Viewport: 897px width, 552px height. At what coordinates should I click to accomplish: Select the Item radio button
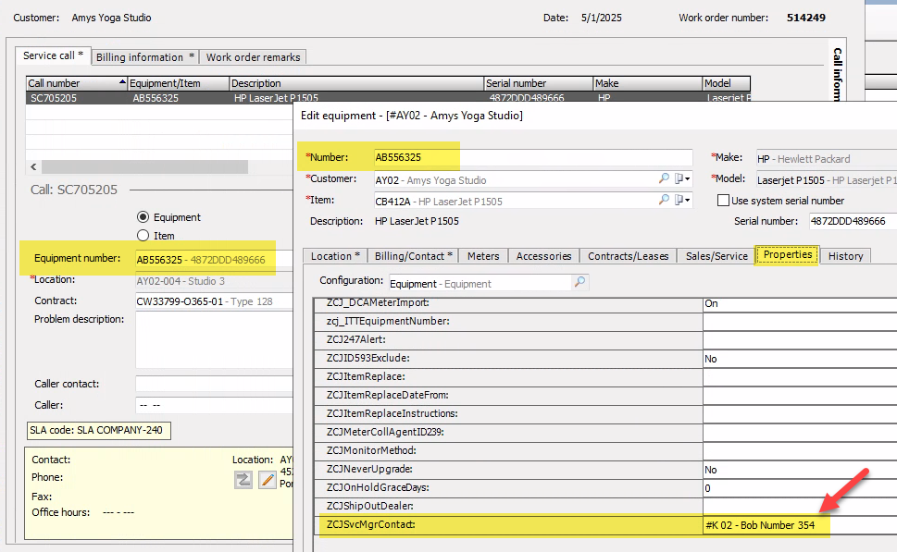click(143, 236)
